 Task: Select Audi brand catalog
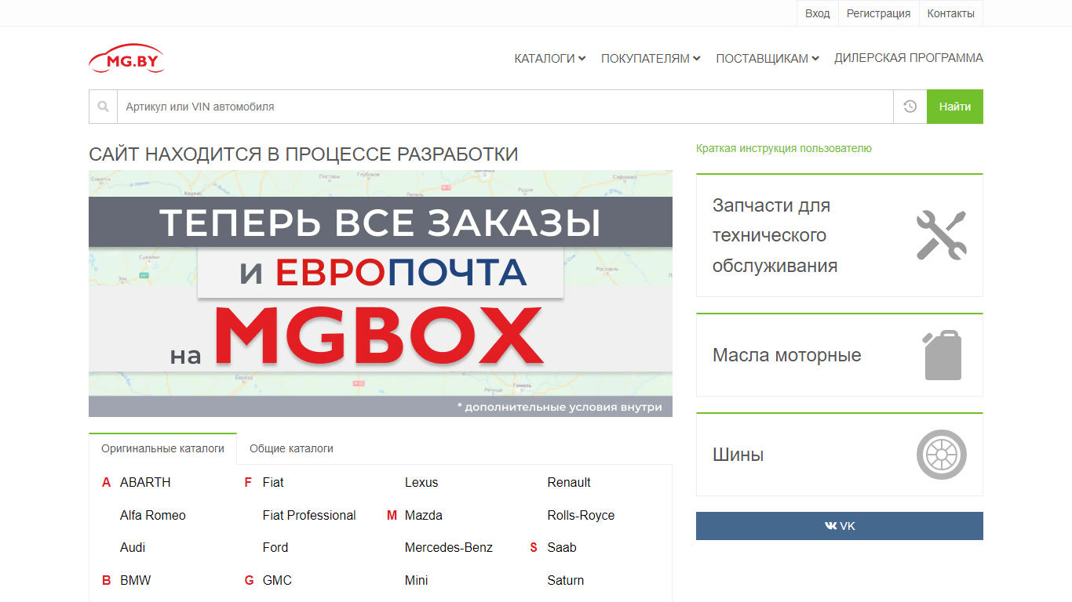point(133,548)
